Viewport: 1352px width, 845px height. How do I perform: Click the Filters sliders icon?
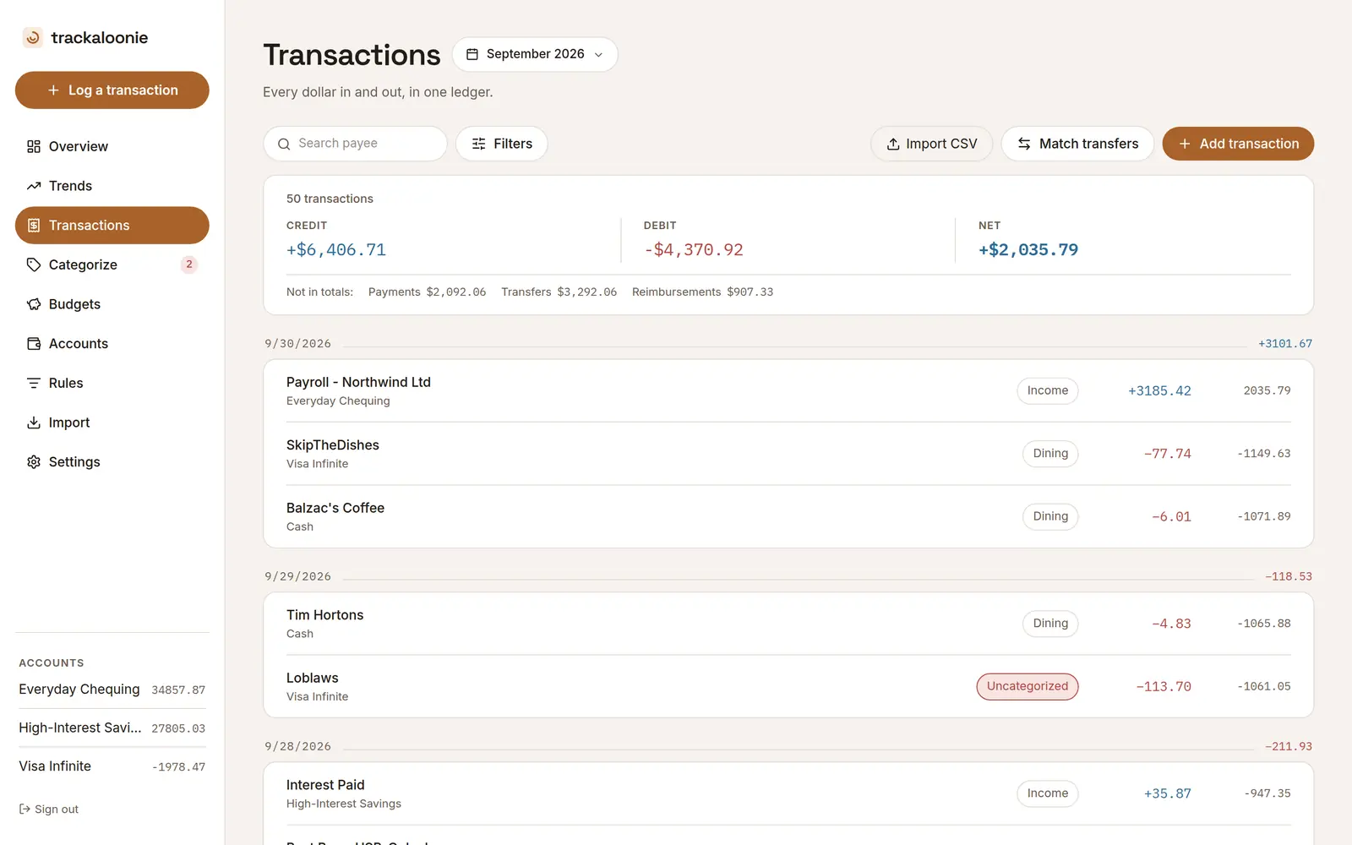[x=479, y=144]
